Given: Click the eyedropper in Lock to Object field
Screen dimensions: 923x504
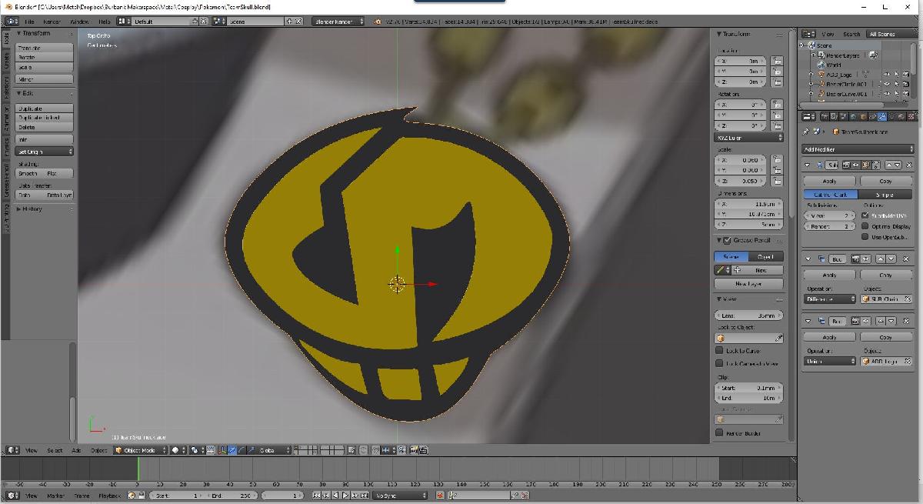Looking at the screenshot, I should pyautogui.click(x=778, y=338).
